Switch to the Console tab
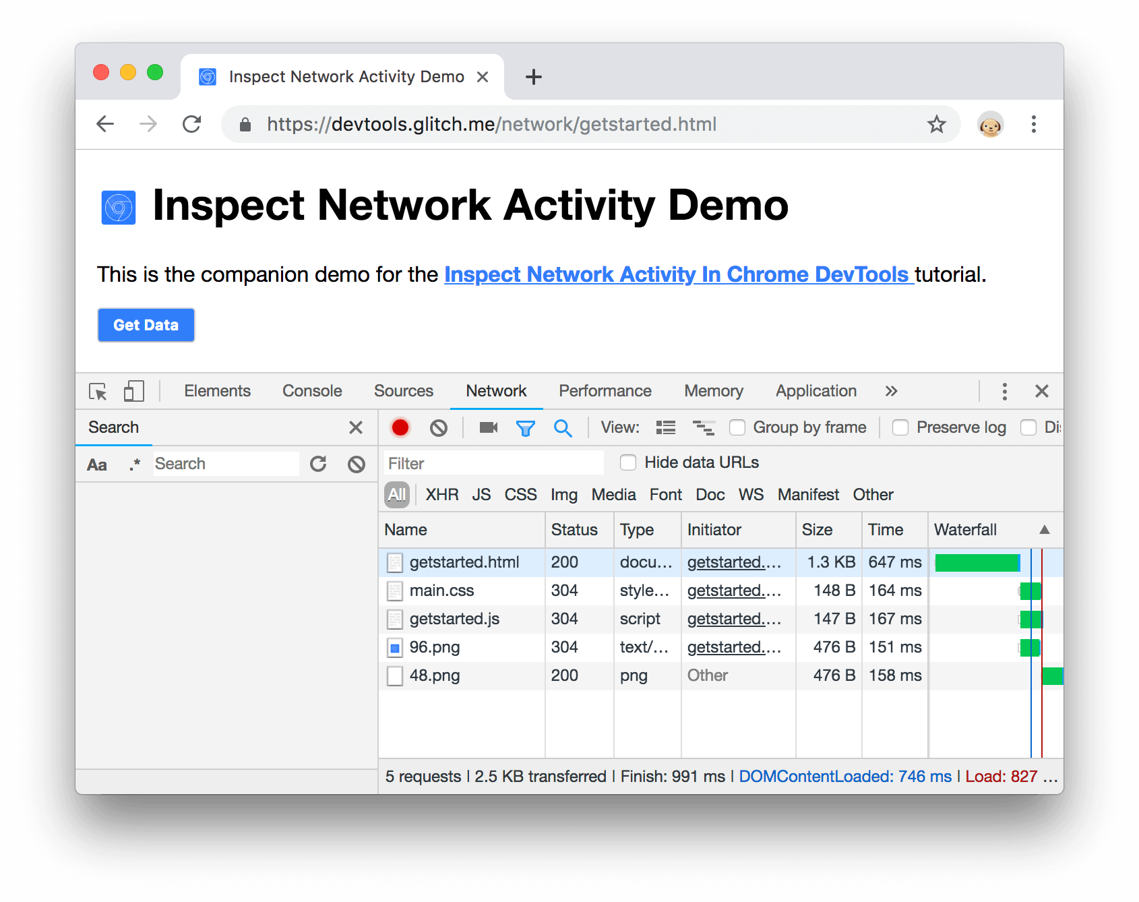The height and width of the screenshot is (902, 1139). [312, 391]
